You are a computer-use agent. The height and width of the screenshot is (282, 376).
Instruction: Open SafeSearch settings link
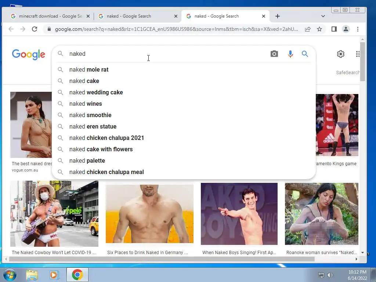[347, 72]
